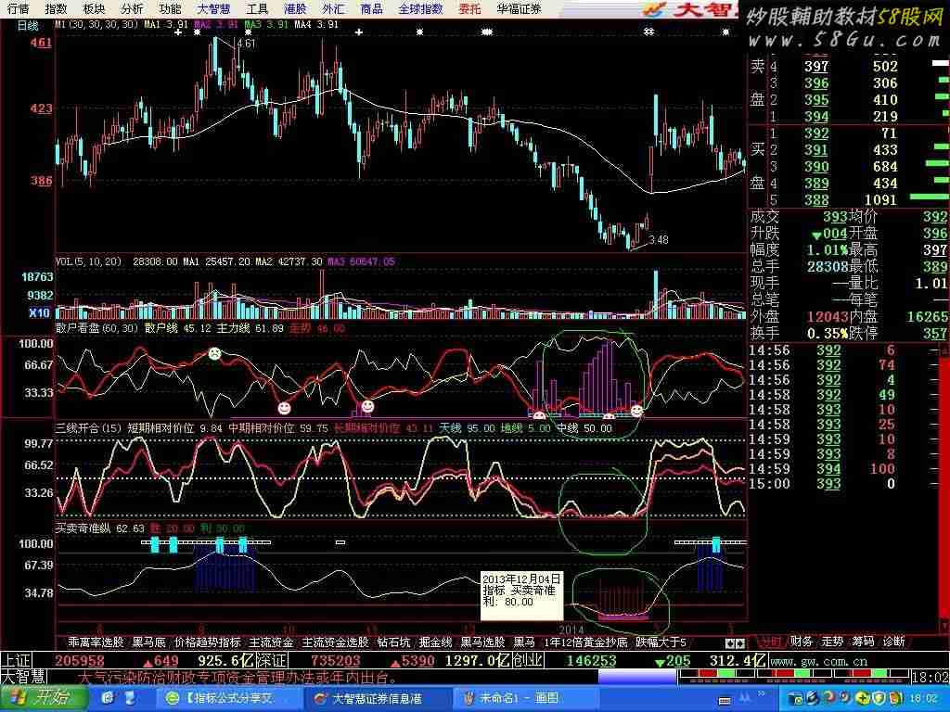Click buy level 5 price 388
Screen dimensions: 950x712
pyautogui.click(x=816, y=200)
